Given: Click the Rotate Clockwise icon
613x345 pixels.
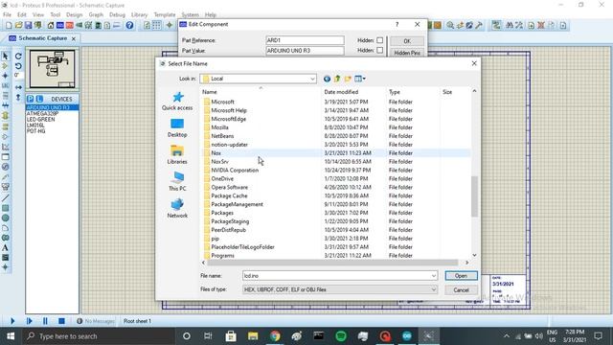Looking at the screenshot, I should coord(18,57).
